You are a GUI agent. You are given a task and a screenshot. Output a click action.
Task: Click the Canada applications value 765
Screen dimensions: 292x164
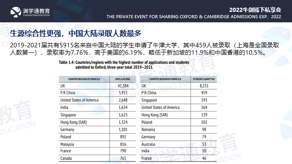(x=123, y=158)
